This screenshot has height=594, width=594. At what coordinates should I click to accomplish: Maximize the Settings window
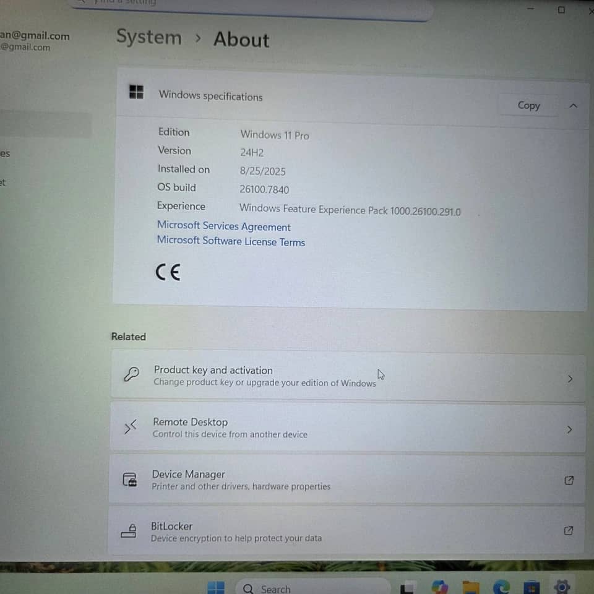[x=561, y=10]
